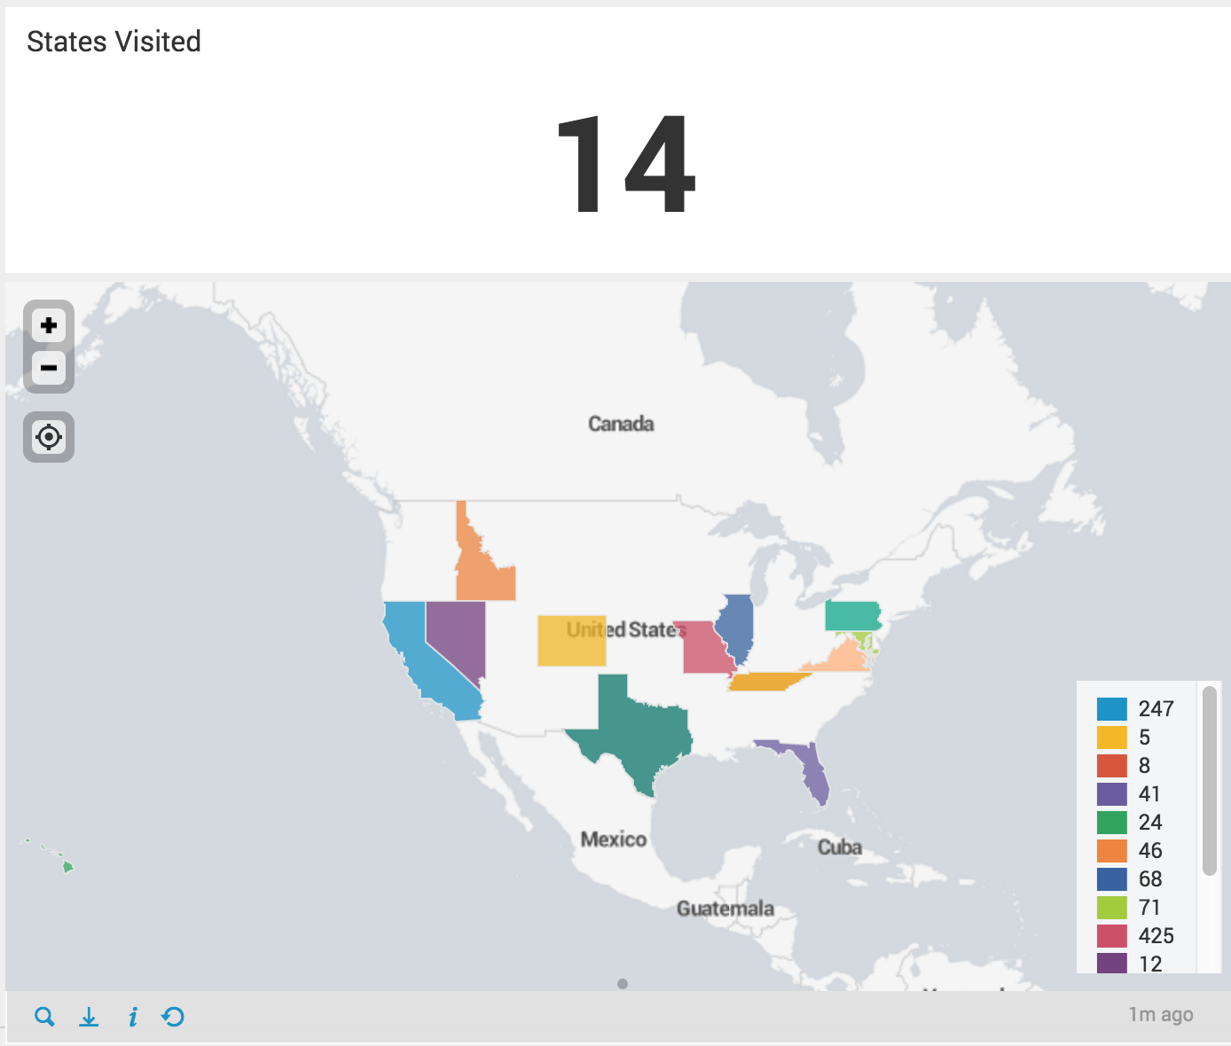Select the yellow swatch labeled 5
The height and width of the screenshot is (1046, 1231).
click(x=1112, y=738)
